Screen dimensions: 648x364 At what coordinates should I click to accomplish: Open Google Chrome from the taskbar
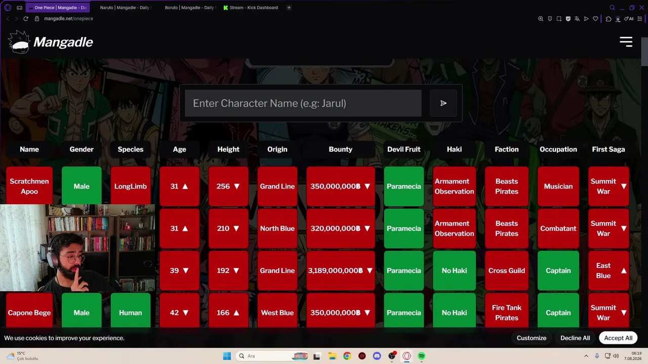(x=347, y=356)
